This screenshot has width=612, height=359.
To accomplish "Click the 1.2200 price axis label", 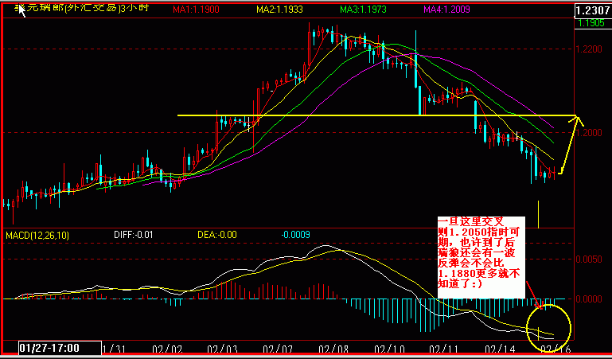I will coord(590,49).
